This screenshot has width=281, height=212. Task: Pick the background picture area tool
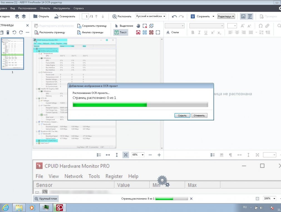point(151,32)
